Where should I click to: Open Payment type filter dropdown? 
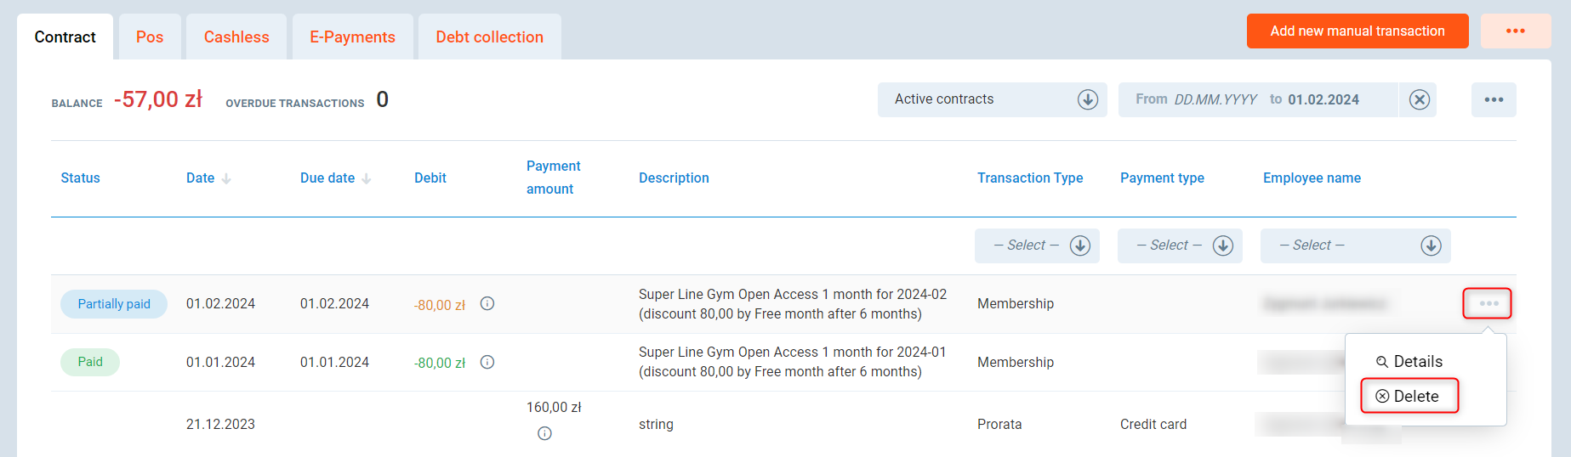point(1222,245)
